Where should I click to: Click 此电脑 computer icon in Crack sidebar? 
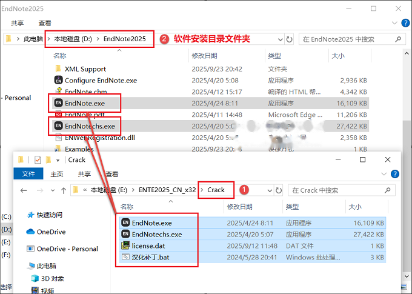click(32, 266)
